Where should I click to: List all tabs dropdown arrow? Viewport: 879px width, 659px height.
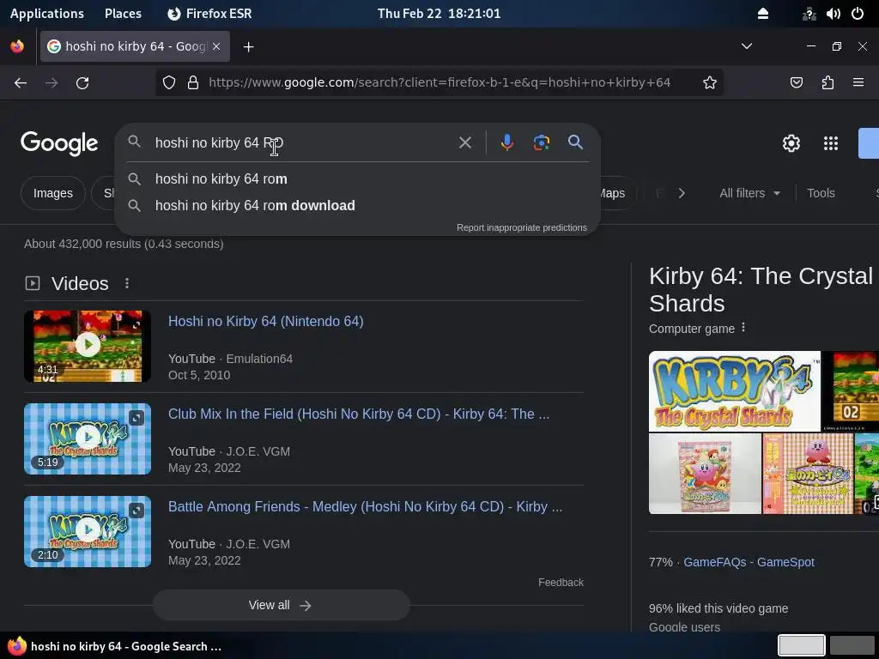click(x=747, y=46)
